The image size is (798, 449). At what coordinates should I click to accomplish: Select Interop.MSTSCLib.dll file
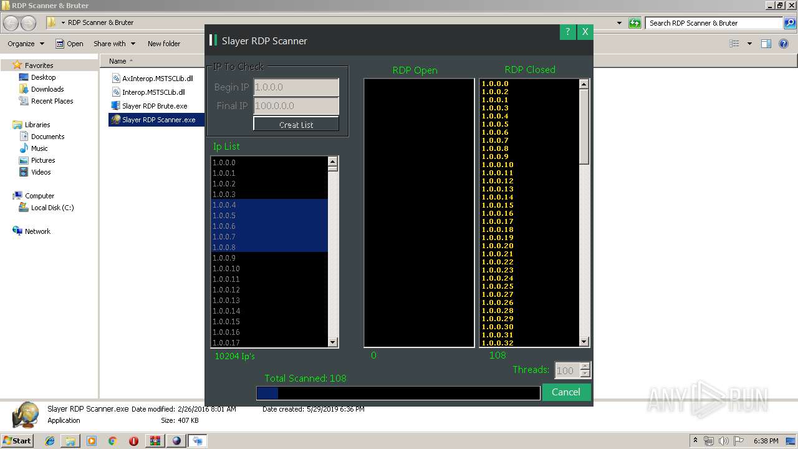[148, 92]
